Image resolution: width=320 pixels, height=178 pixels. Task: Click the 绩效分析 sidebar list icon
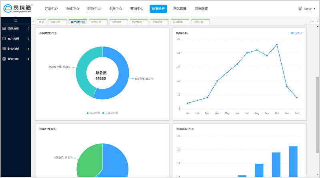4,29
